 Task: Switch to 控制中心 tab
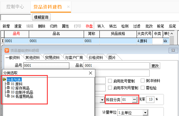coord(15,7)
